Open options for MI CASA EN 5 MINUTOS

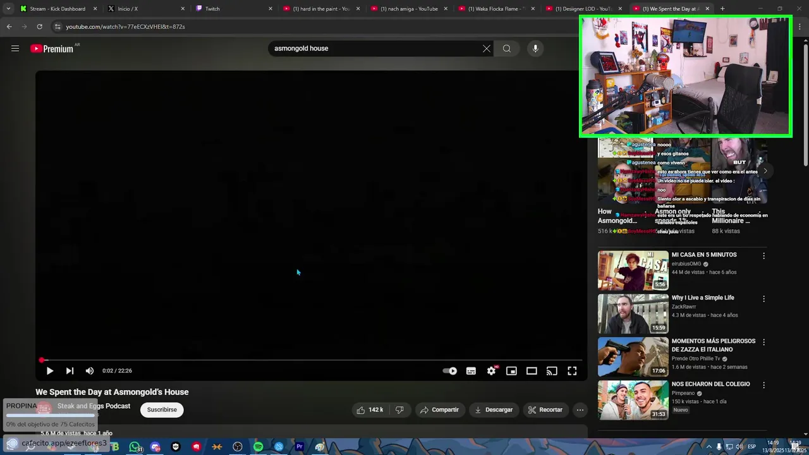(x=763, y=256)
